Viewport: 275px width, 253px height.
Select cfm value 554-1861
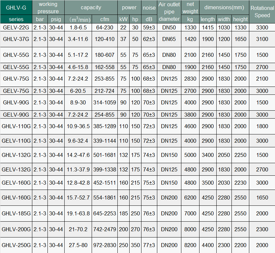(105, 198)
